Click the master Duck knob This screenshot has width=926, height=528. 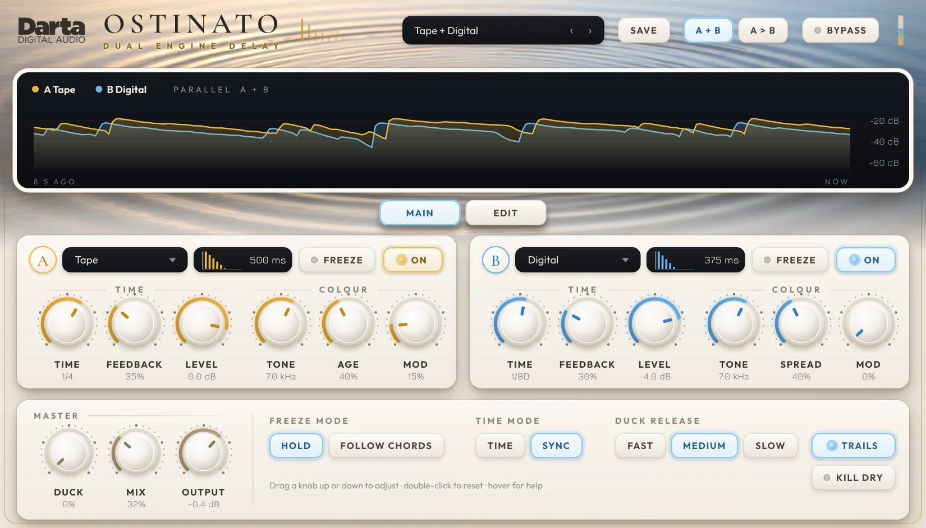point(69,452)
